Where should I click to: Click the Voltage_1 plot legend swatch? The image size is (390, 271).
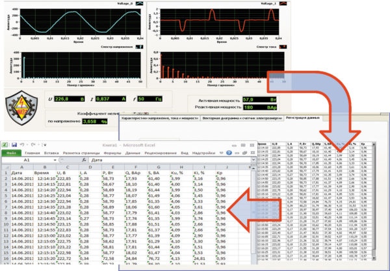pyautogui.click(x=283, y=3)
